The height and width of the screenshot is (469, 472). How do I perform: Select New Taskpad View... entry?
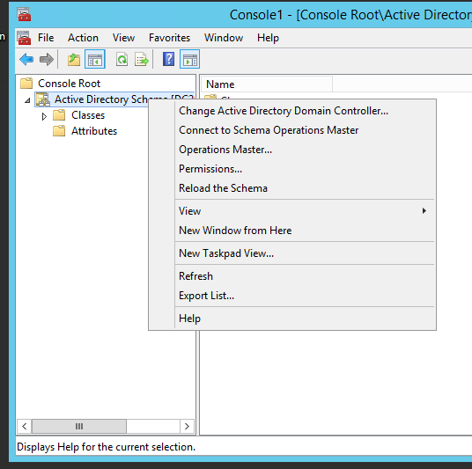click(x=292, y=253)
